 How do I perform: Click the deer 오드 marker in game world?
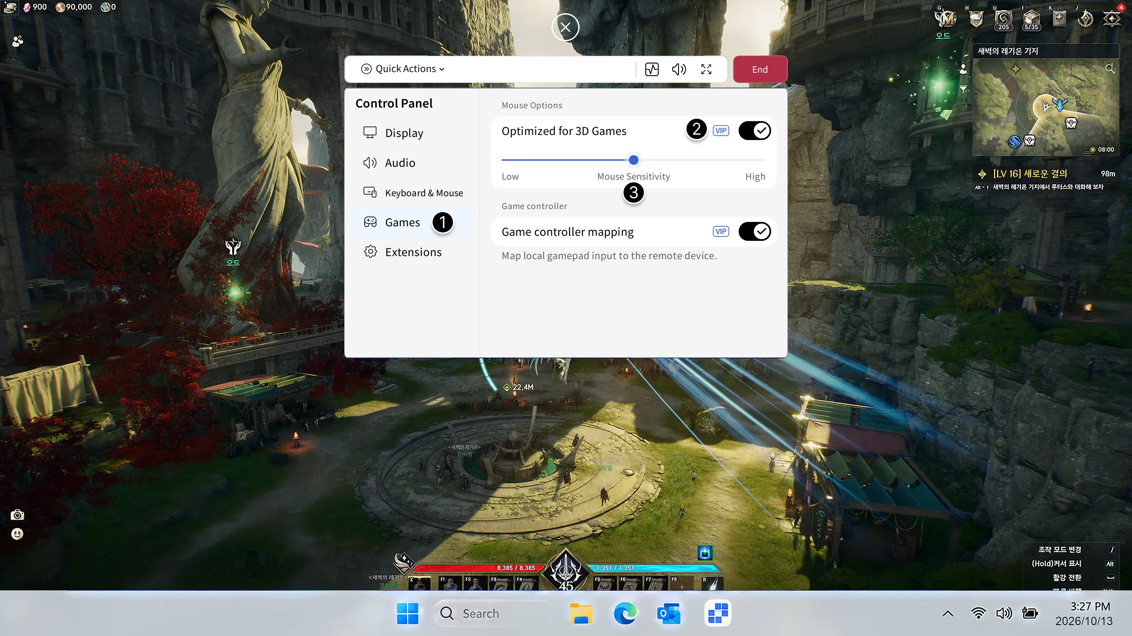pyautogui.click(x=233, y=252)
